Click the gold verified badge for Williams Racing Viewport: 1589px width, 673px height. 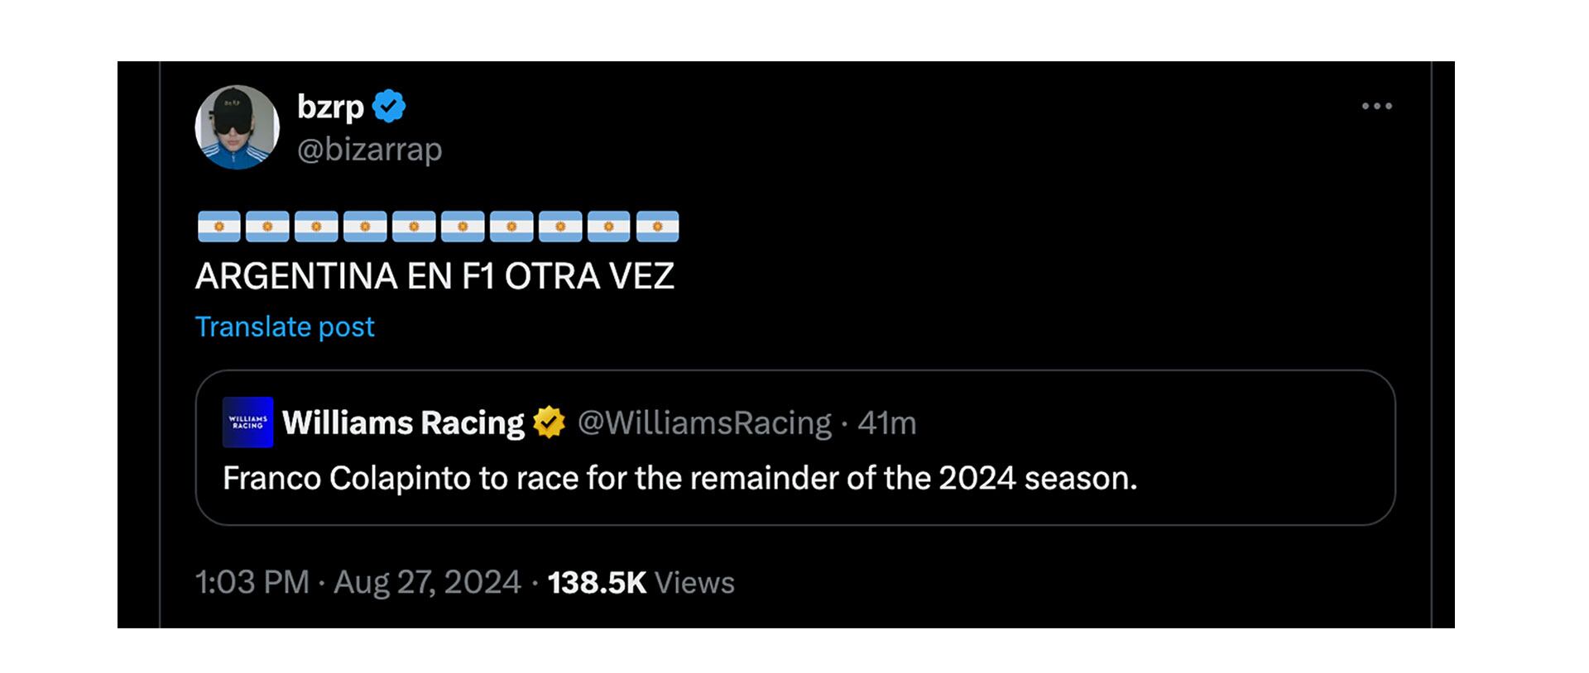[x=549, y=422]
